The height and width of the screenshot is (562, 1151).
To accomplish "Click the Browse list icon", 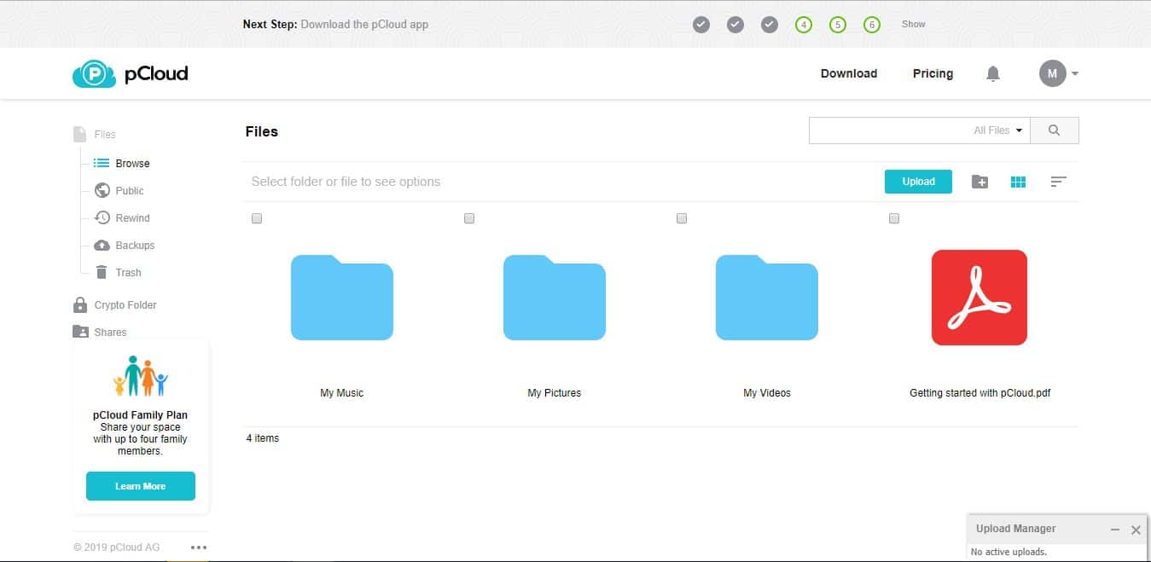I will pyautogui.click(x=102, y=163).
